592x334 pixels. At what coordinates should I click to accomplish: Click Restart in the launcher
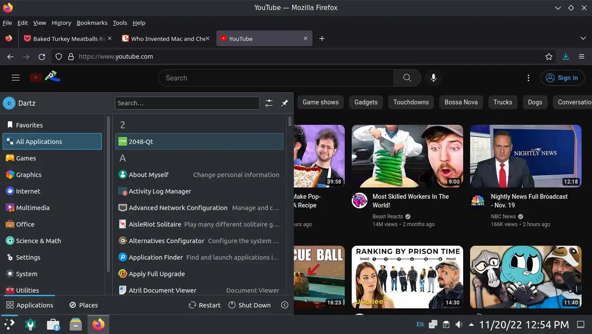205,305
